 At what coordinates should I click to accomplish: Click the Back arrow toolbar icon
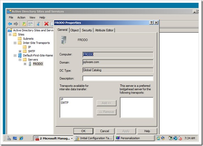tap(10, 24)
